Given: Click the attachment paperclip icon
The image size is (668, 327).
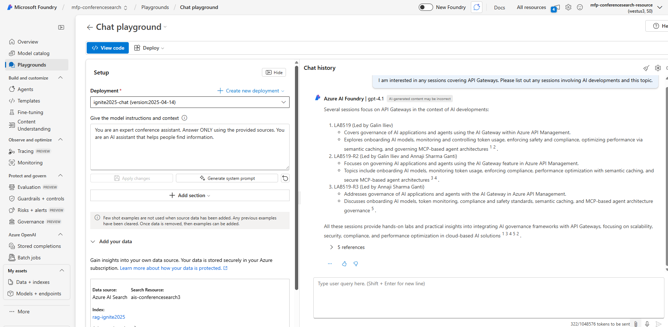Looking at the screenshot, I should pos(636,324).
